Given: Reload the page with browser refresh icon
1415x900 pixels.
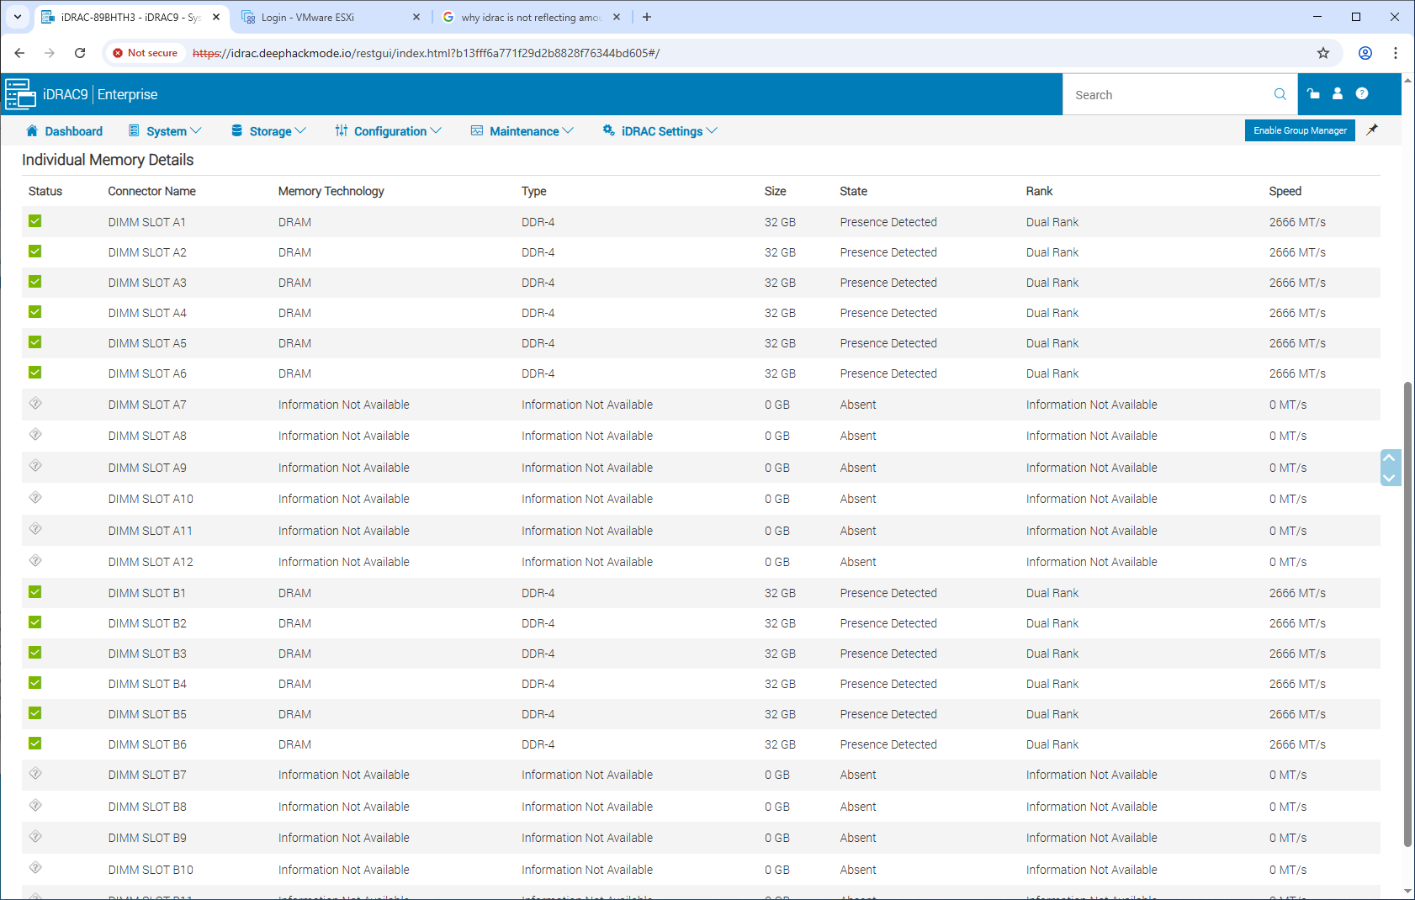Looking at the screenshot, I should point(80,53).
